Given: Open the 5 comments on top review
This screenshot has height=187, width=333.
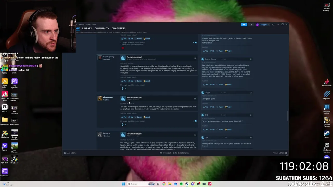Looking at the screenshot, I should pos(195,43).
